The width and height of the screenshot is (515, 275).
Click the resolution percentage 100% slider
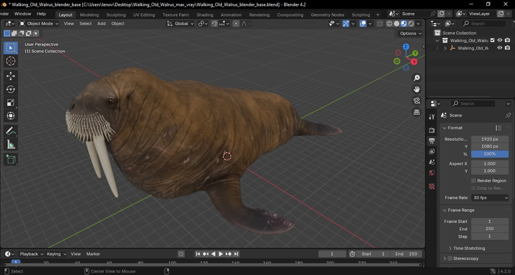[490, 154]
